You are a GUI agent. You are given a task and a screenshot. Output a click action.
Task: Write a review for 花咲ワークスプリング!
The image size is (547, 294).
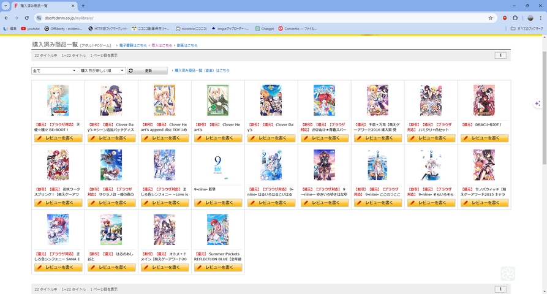coord(58,203)
